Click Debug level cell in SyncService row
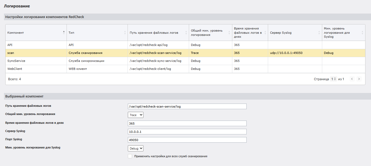 [210, 61]
